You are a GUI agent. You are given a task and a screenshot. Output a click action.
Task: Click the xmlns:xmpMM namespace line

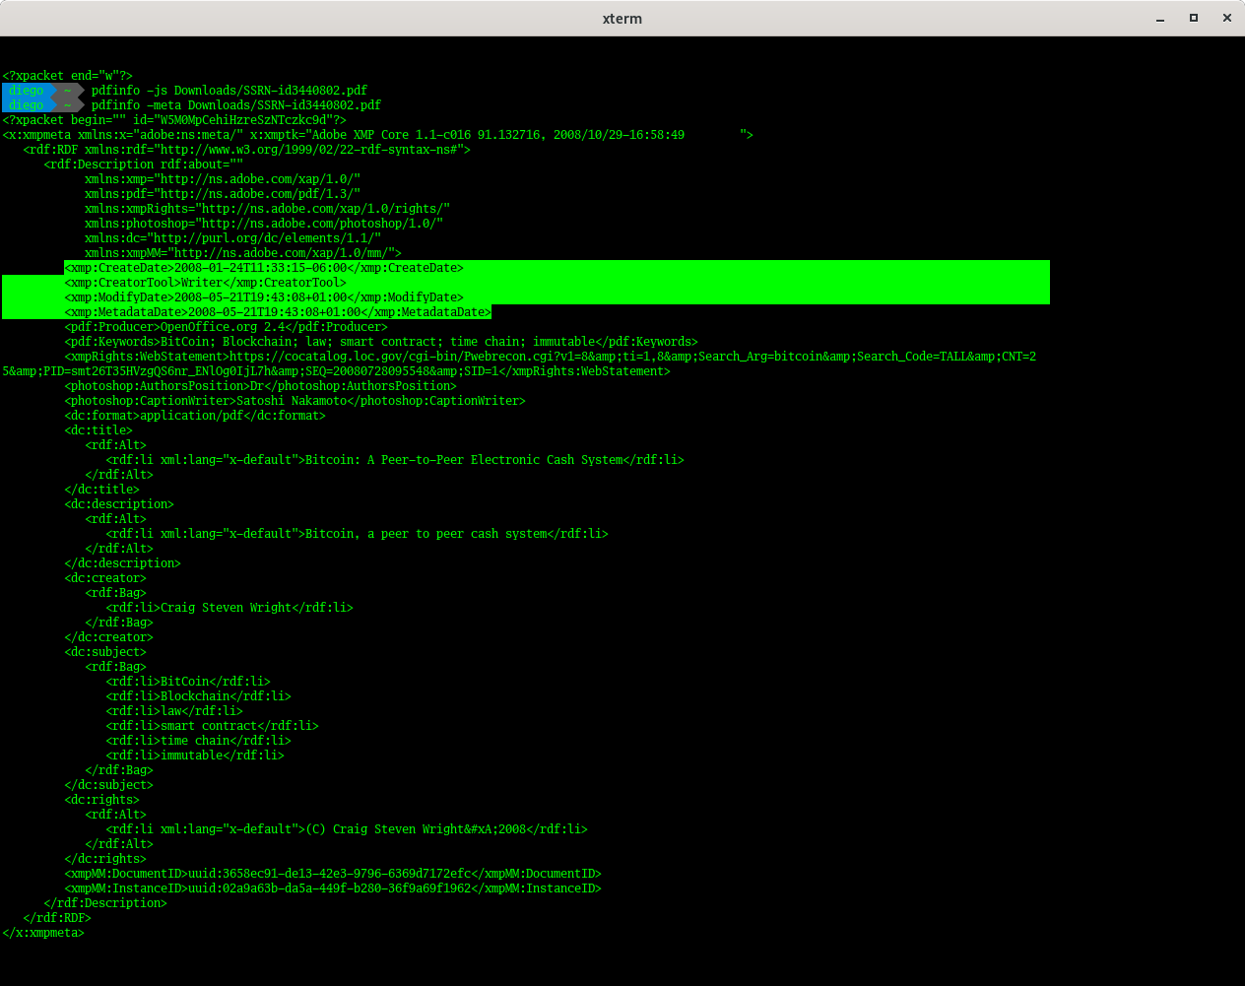coord(243,253)
